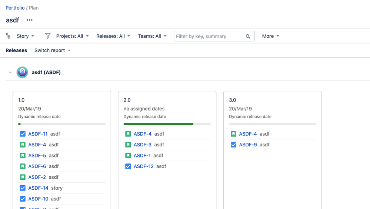Click the funnel filter icon

[x=48, y=36]
